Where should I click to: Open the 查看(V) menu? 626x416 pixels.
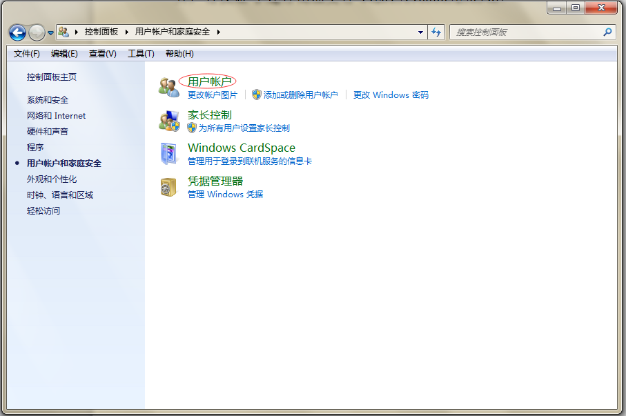coord(103,54)
